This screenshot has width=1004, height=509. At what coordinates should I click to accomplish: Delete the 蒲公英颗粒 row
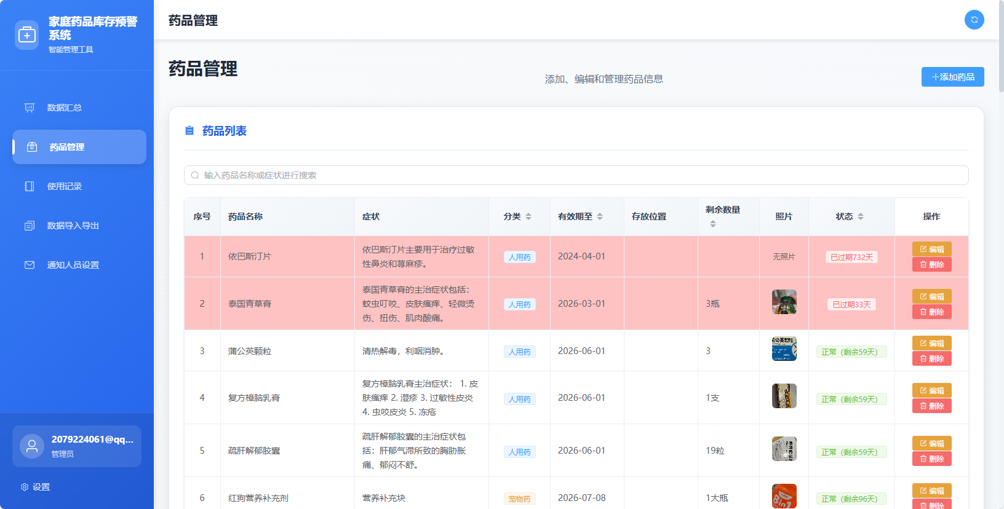point(932,358)
